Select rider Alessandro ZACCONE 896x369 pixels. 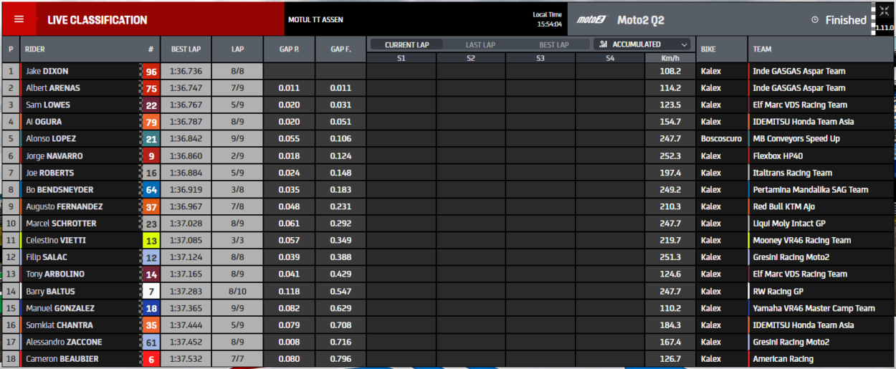pos(64,342)
